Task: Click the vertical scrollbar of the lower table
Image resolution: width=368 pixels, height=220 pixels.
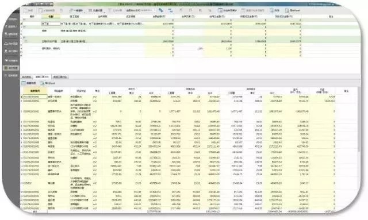Action: tap(359, 150)
